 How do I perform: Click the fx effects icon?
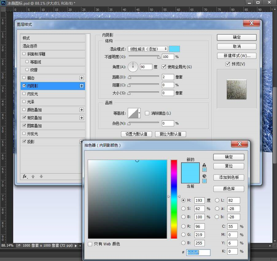(x=25, y=176)
